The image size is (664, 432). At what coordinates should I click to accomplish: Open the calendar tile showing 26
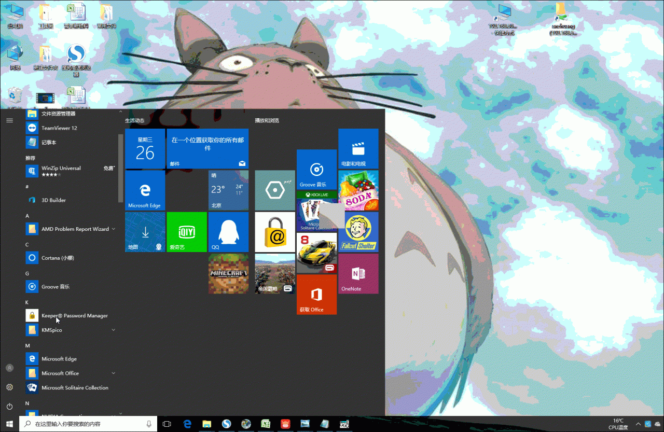click(145, 149)
